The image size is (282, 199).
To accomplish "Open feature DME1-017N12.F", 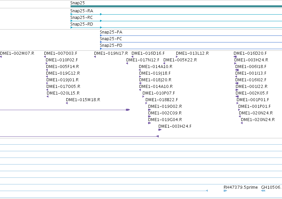I will click(x=143, y=60).
